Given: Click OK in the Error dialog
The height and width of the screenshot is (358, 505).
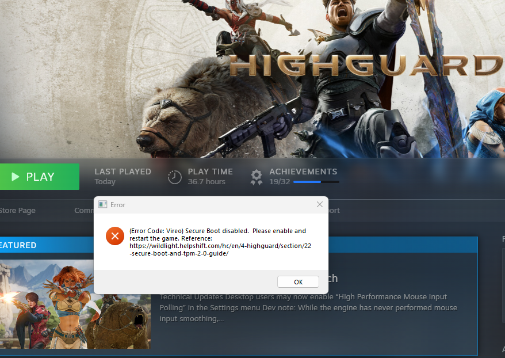Looking at the screenshot, I should coord(298,282).
